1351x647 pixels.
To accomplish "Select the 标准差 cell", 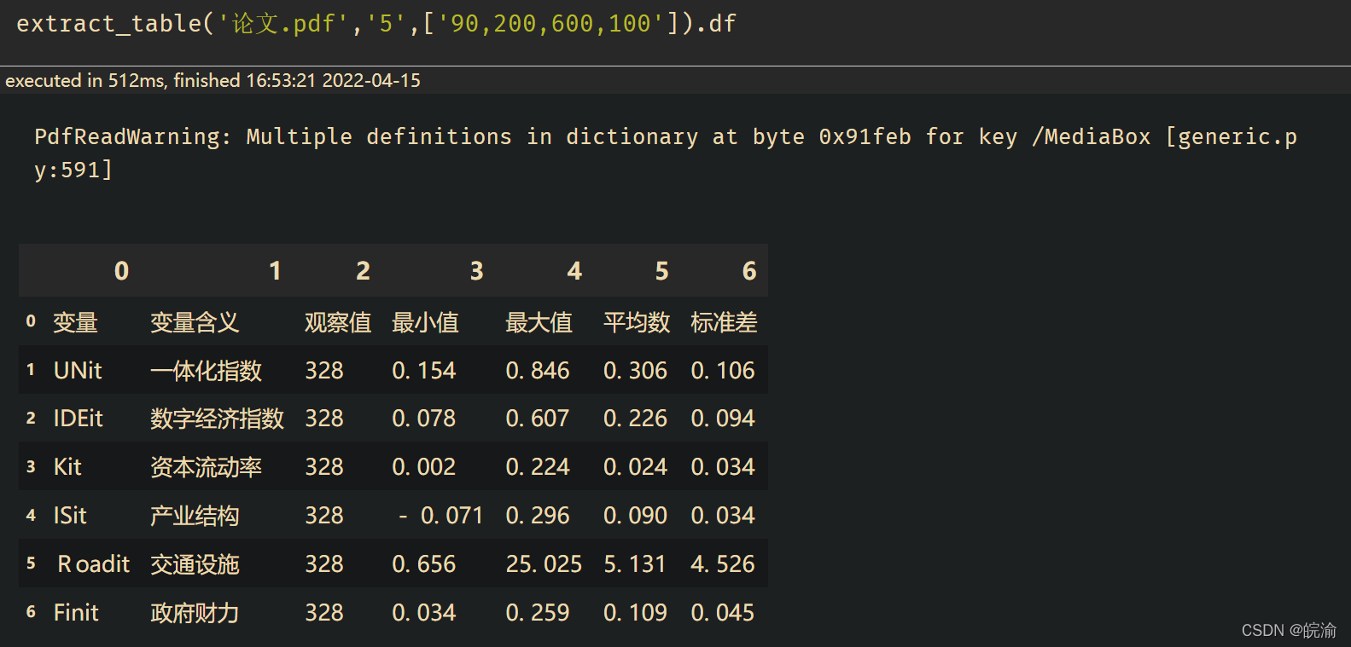I will coord(724,322).
